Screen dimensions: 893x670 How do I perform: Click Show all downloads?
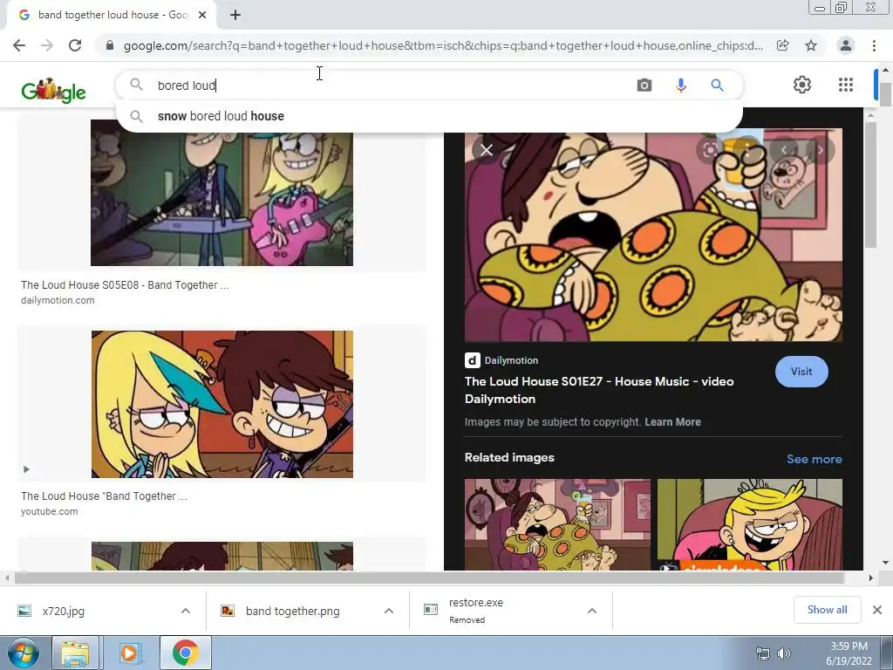tap(827, 610)
